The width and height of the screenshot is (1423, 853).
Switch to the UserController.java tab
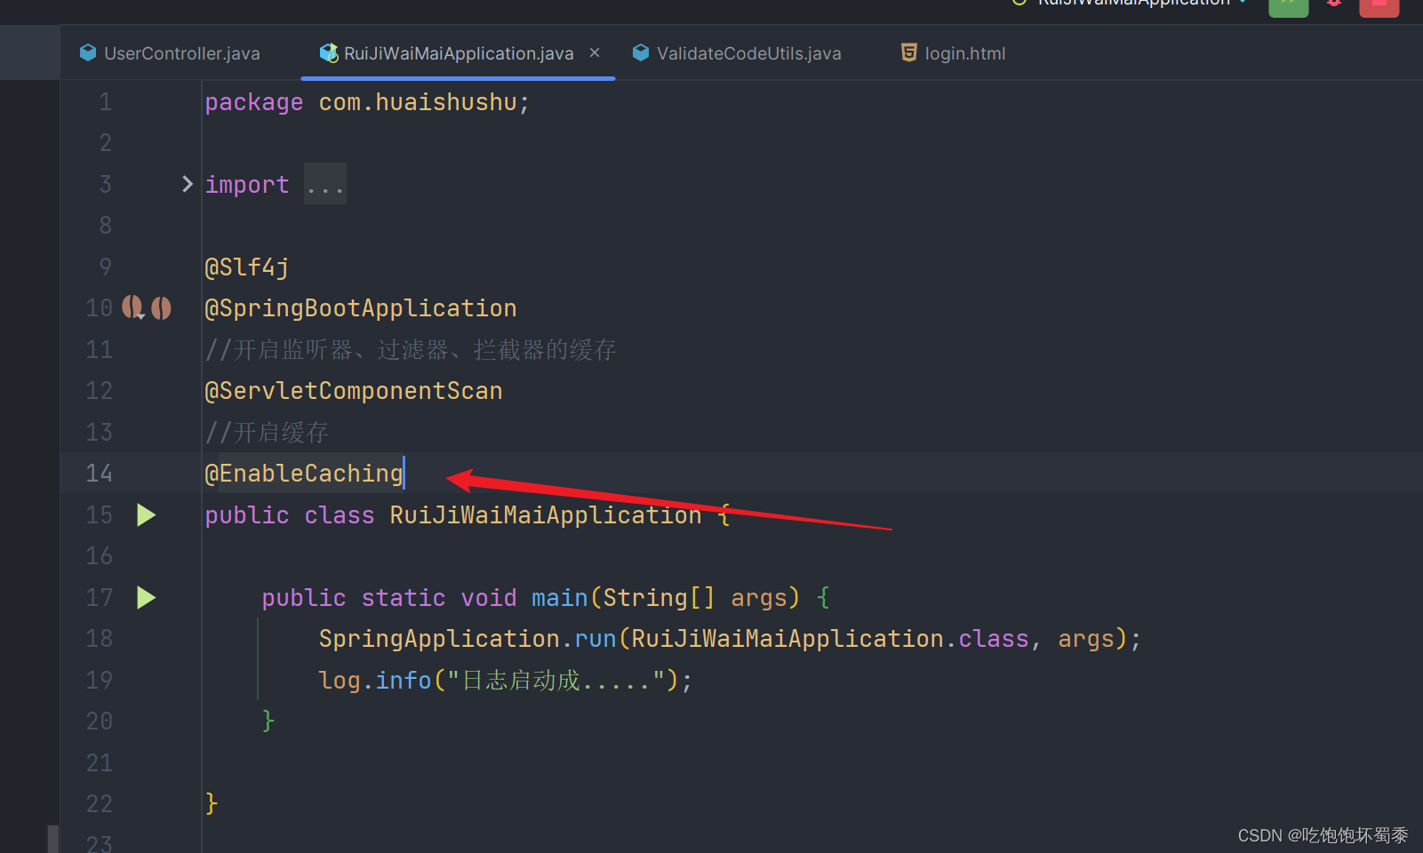coord(170,53)
